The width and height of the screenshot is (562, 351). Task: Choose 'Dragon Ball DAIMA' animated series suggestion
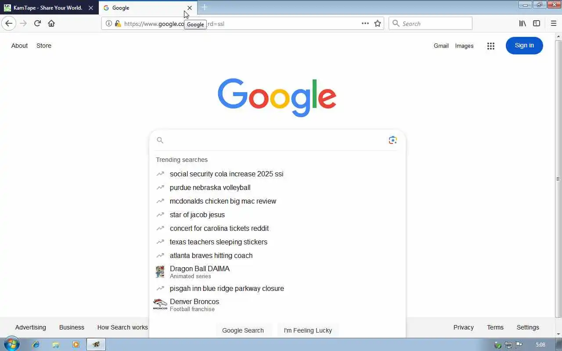tap(277, 272)
